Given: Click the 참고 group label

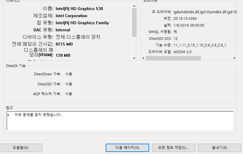Looking at the screenshot, I should click(x=9, y=108).
